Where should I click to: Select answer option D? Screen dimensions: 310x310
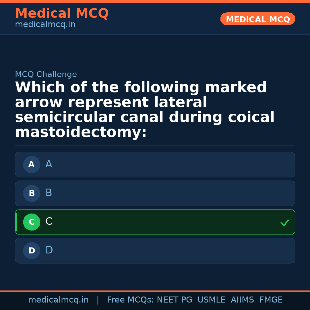click(155, 251)
